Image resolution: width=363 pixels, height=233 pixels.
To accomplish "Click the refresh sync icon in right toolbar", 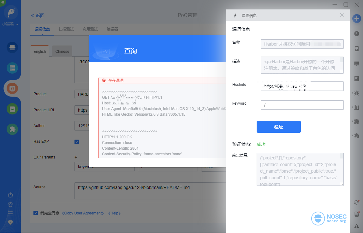I will coord(356,202).
